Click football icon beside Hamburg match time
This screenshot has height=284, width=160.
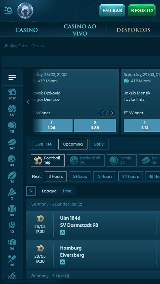(40, 248)
